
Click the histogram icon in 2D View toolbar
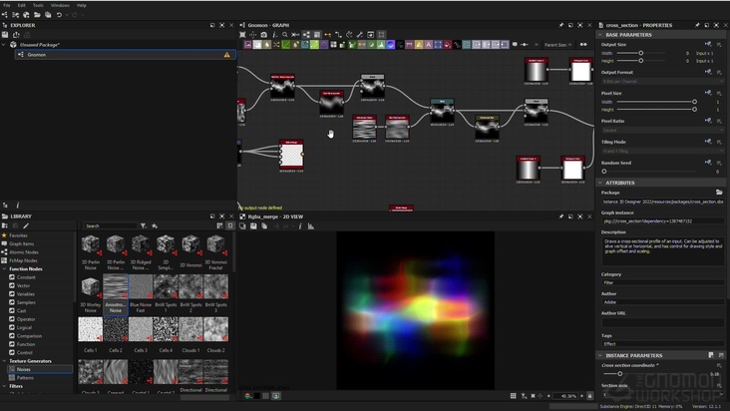311,226
